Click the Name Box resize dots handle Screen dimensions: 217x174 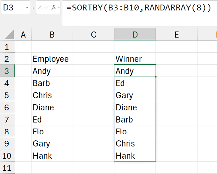[x=33, y=8]
